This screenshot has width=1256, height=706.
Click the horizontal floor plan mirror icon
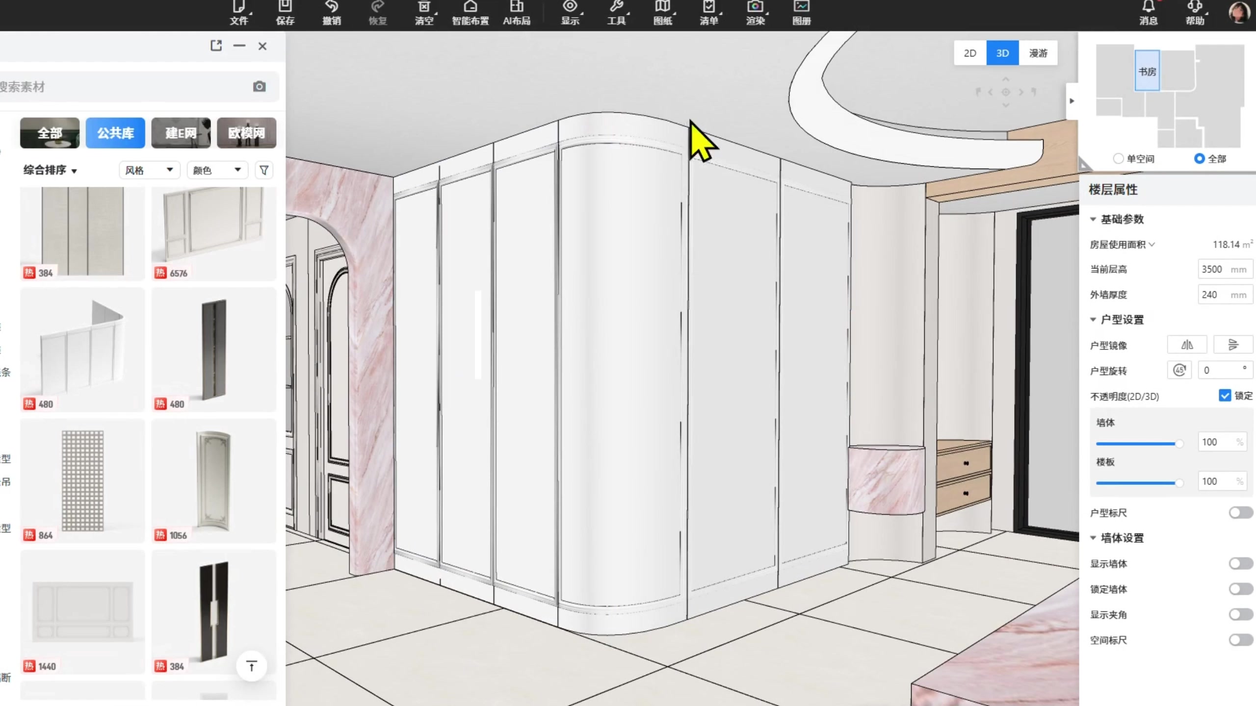1186,345
